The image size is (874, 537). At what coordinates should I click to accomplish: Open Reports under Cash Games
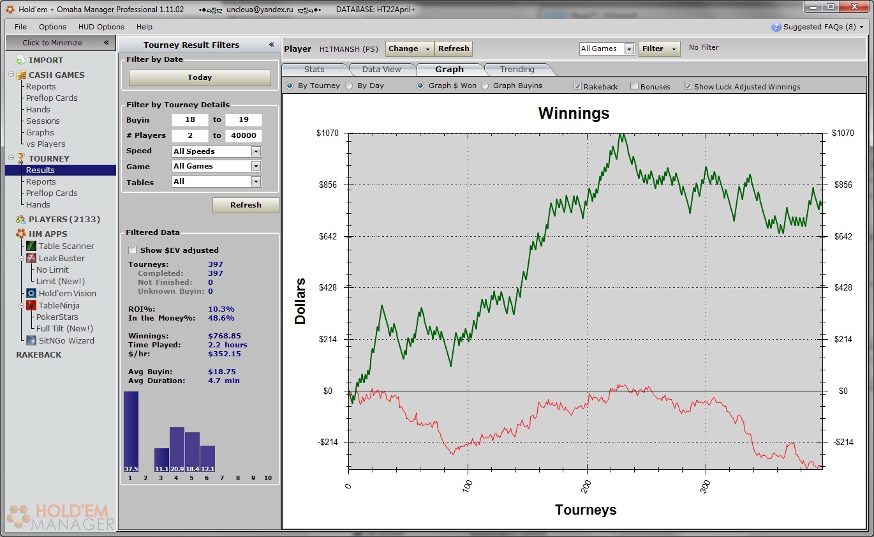point(41,86)
